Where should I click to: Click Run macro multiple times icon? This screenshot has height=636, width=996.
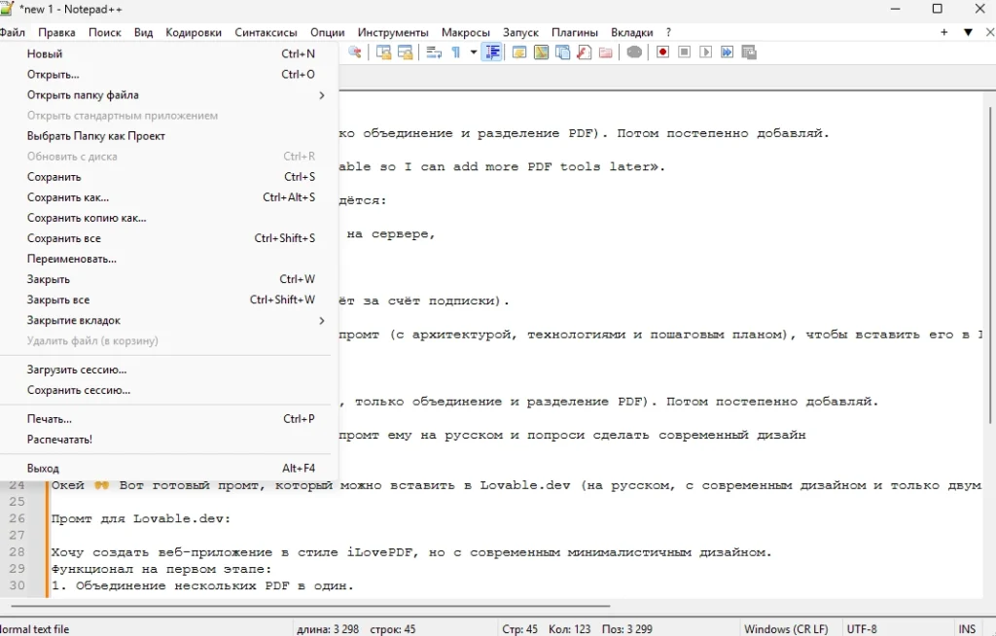[x=727, y=53]
